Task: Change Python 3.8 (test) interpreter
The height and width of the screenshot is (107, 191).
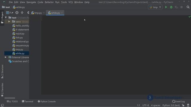Action: tap(171, 105)
